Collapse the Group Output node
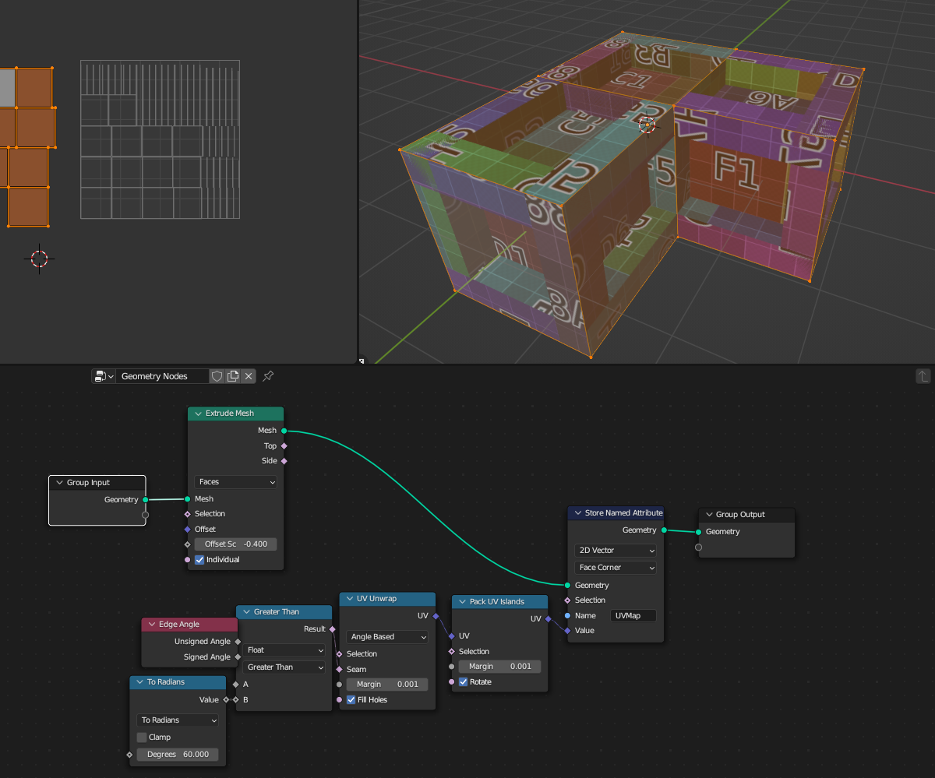The height and width of the screenshot is (778, 935). (x=709, y=515)
